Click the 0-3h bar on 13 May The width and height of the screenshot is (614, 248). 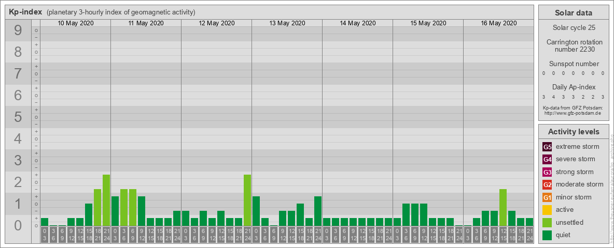[256, 211]
